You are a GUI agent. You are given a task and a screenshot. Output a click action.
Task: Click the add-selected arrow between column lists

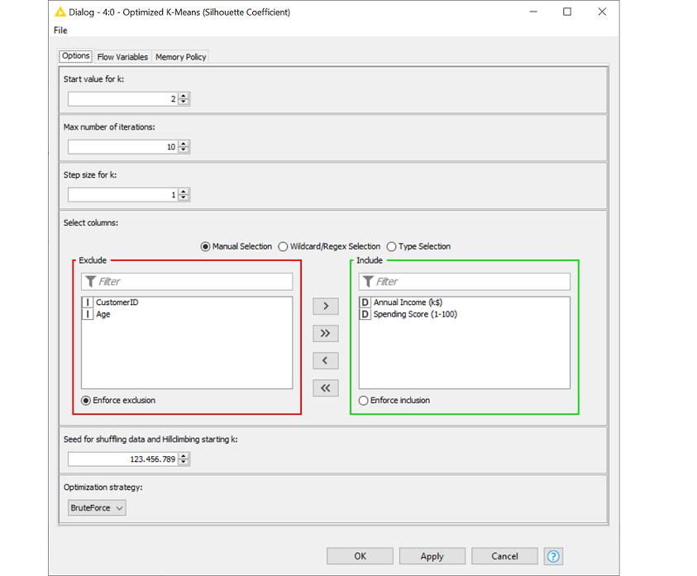pos(325,306)
